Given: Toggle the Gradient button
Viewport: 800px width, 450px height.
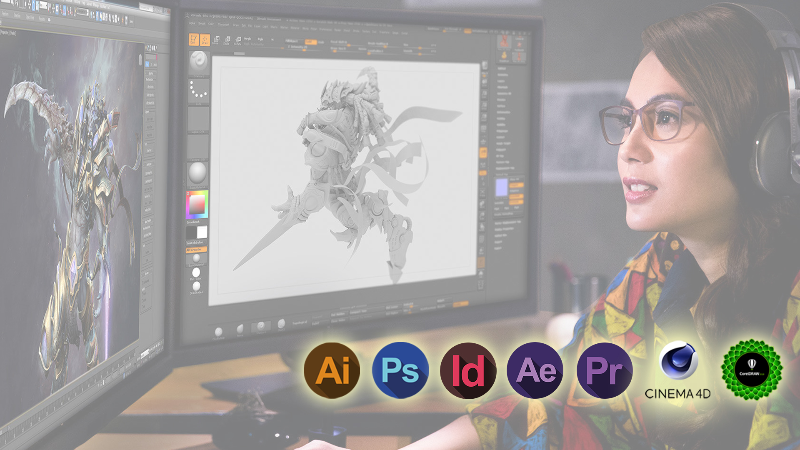Looking at the screenshot, I should (193, 222).
